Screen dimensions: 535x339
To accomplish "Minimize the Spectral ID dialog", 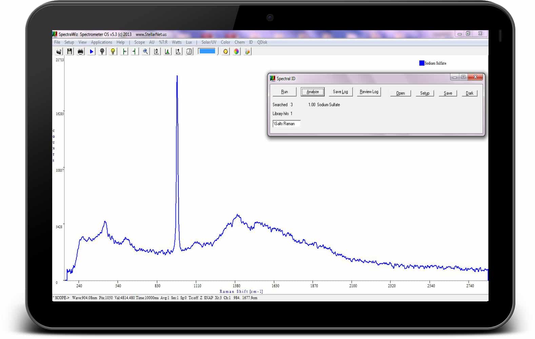I will [455, 78].
